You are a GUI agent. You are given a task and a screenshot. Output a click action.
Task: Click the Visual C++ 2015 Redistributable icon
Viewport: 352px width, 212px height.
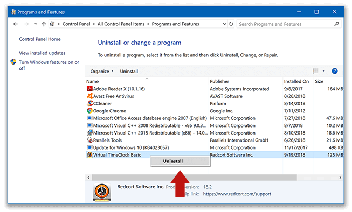pos(89,133)
